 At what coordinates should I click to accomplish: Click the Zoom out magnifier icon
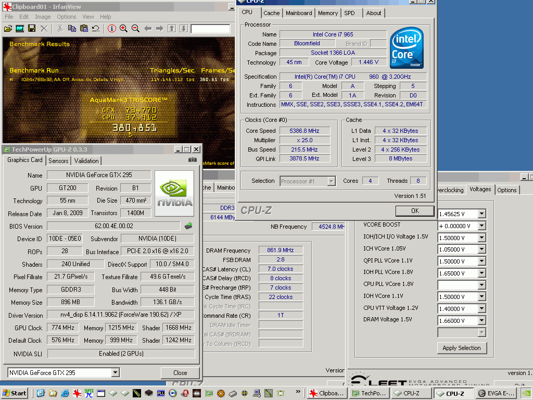point(135,29)
